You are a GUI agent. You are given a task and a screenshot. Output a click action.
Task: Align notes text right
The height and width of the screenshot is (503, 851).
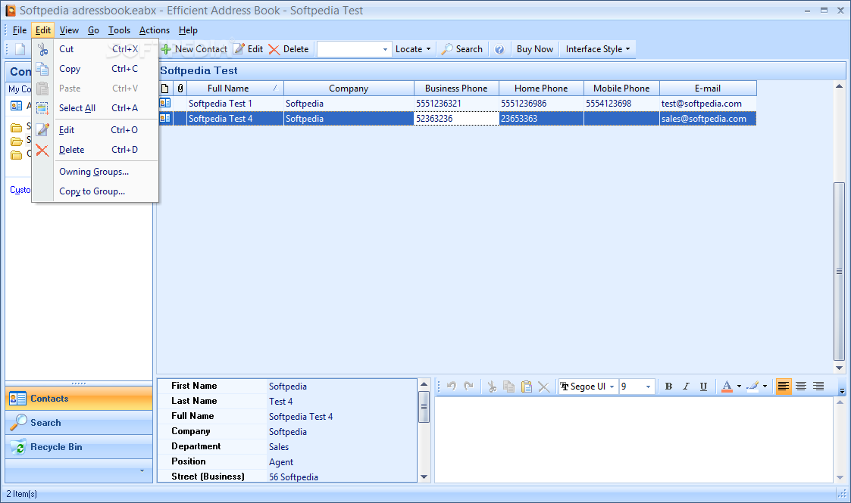point(818,387)
